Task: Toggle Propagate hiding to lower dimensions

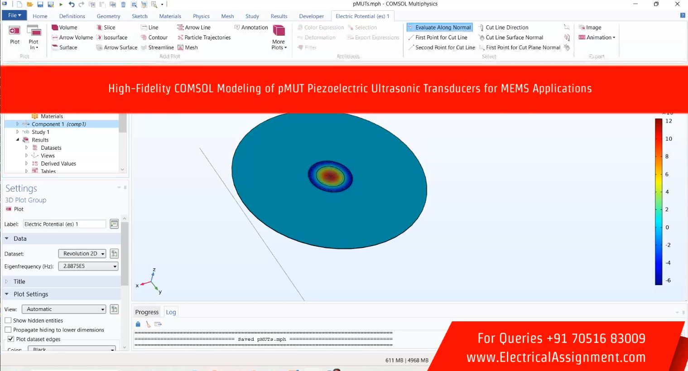Action: [8, 330]
